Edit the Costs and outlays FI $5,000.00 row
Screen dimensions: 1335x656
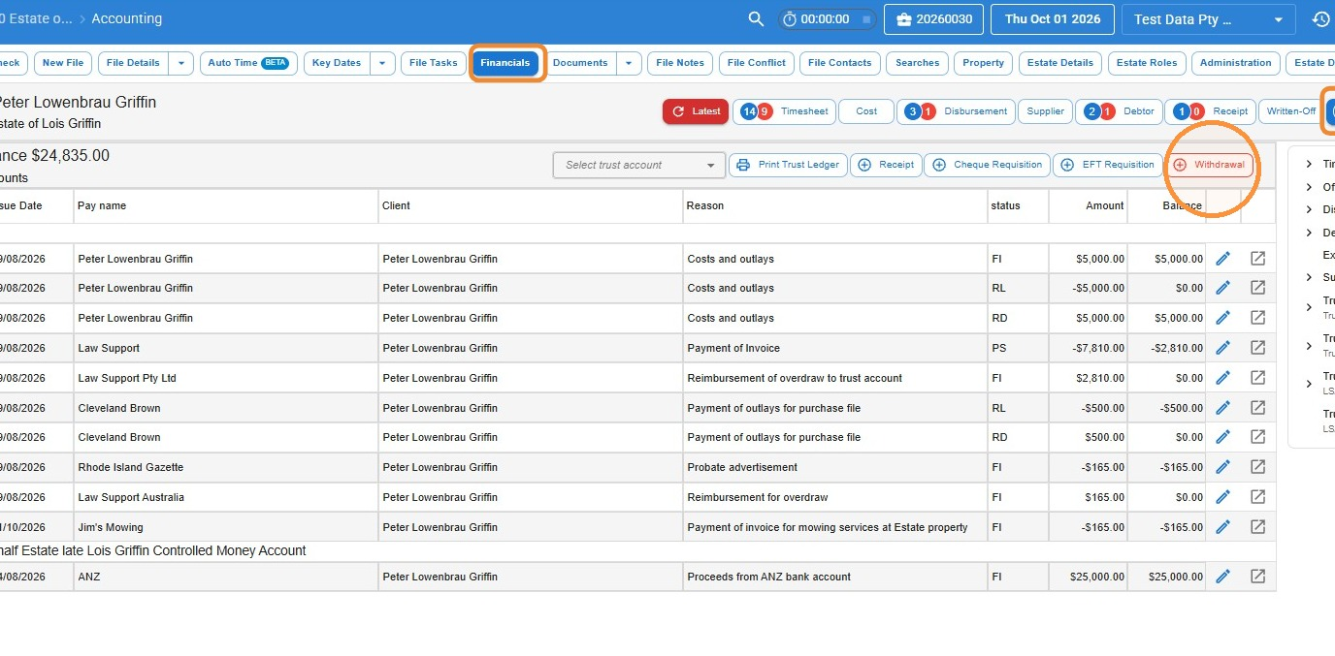[x=1222, y=259]
